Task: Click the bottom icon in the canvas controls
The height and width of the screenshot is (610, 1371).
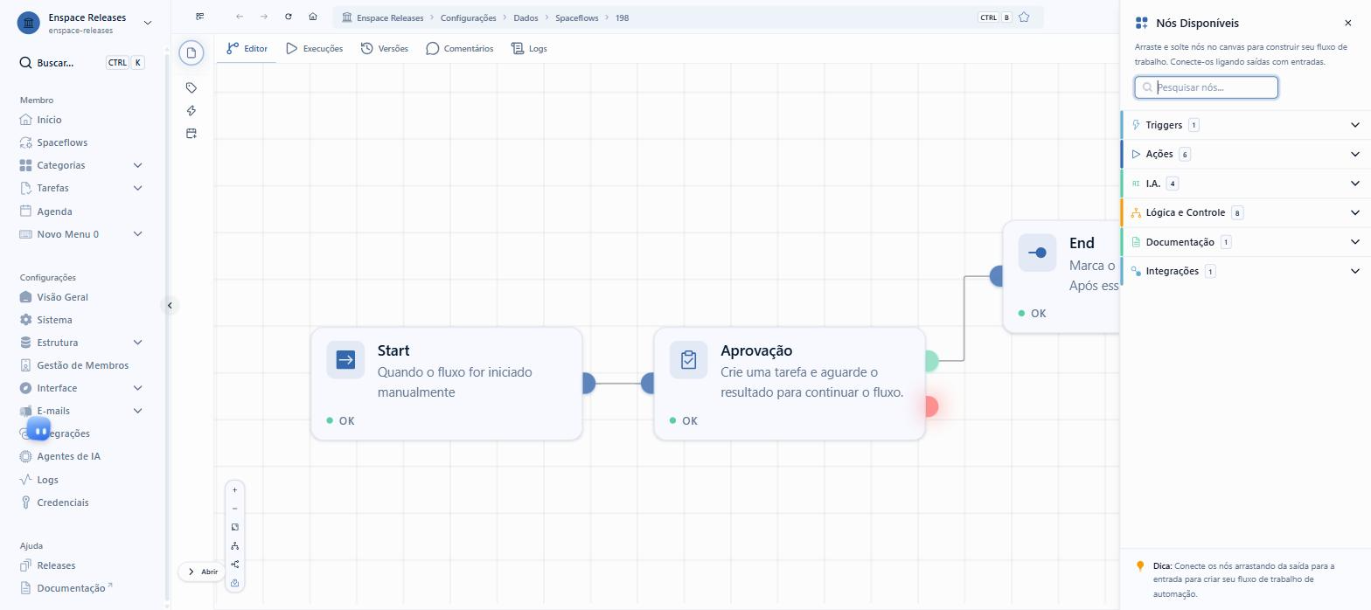Action: click(234, 583)
